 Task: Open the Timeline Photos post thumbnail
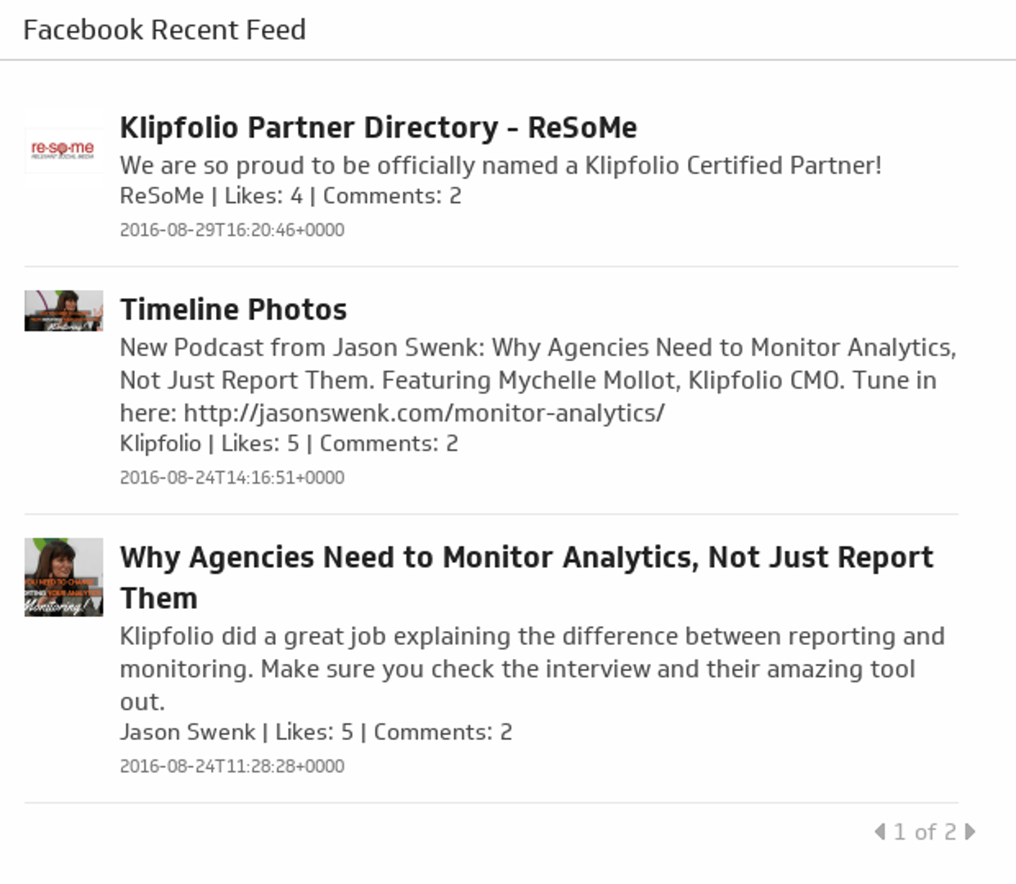pos(63,311)
